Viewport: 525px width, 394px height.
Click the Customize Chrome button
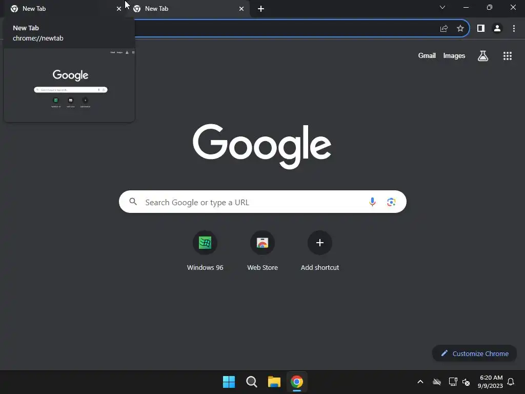tap(474, 353)
